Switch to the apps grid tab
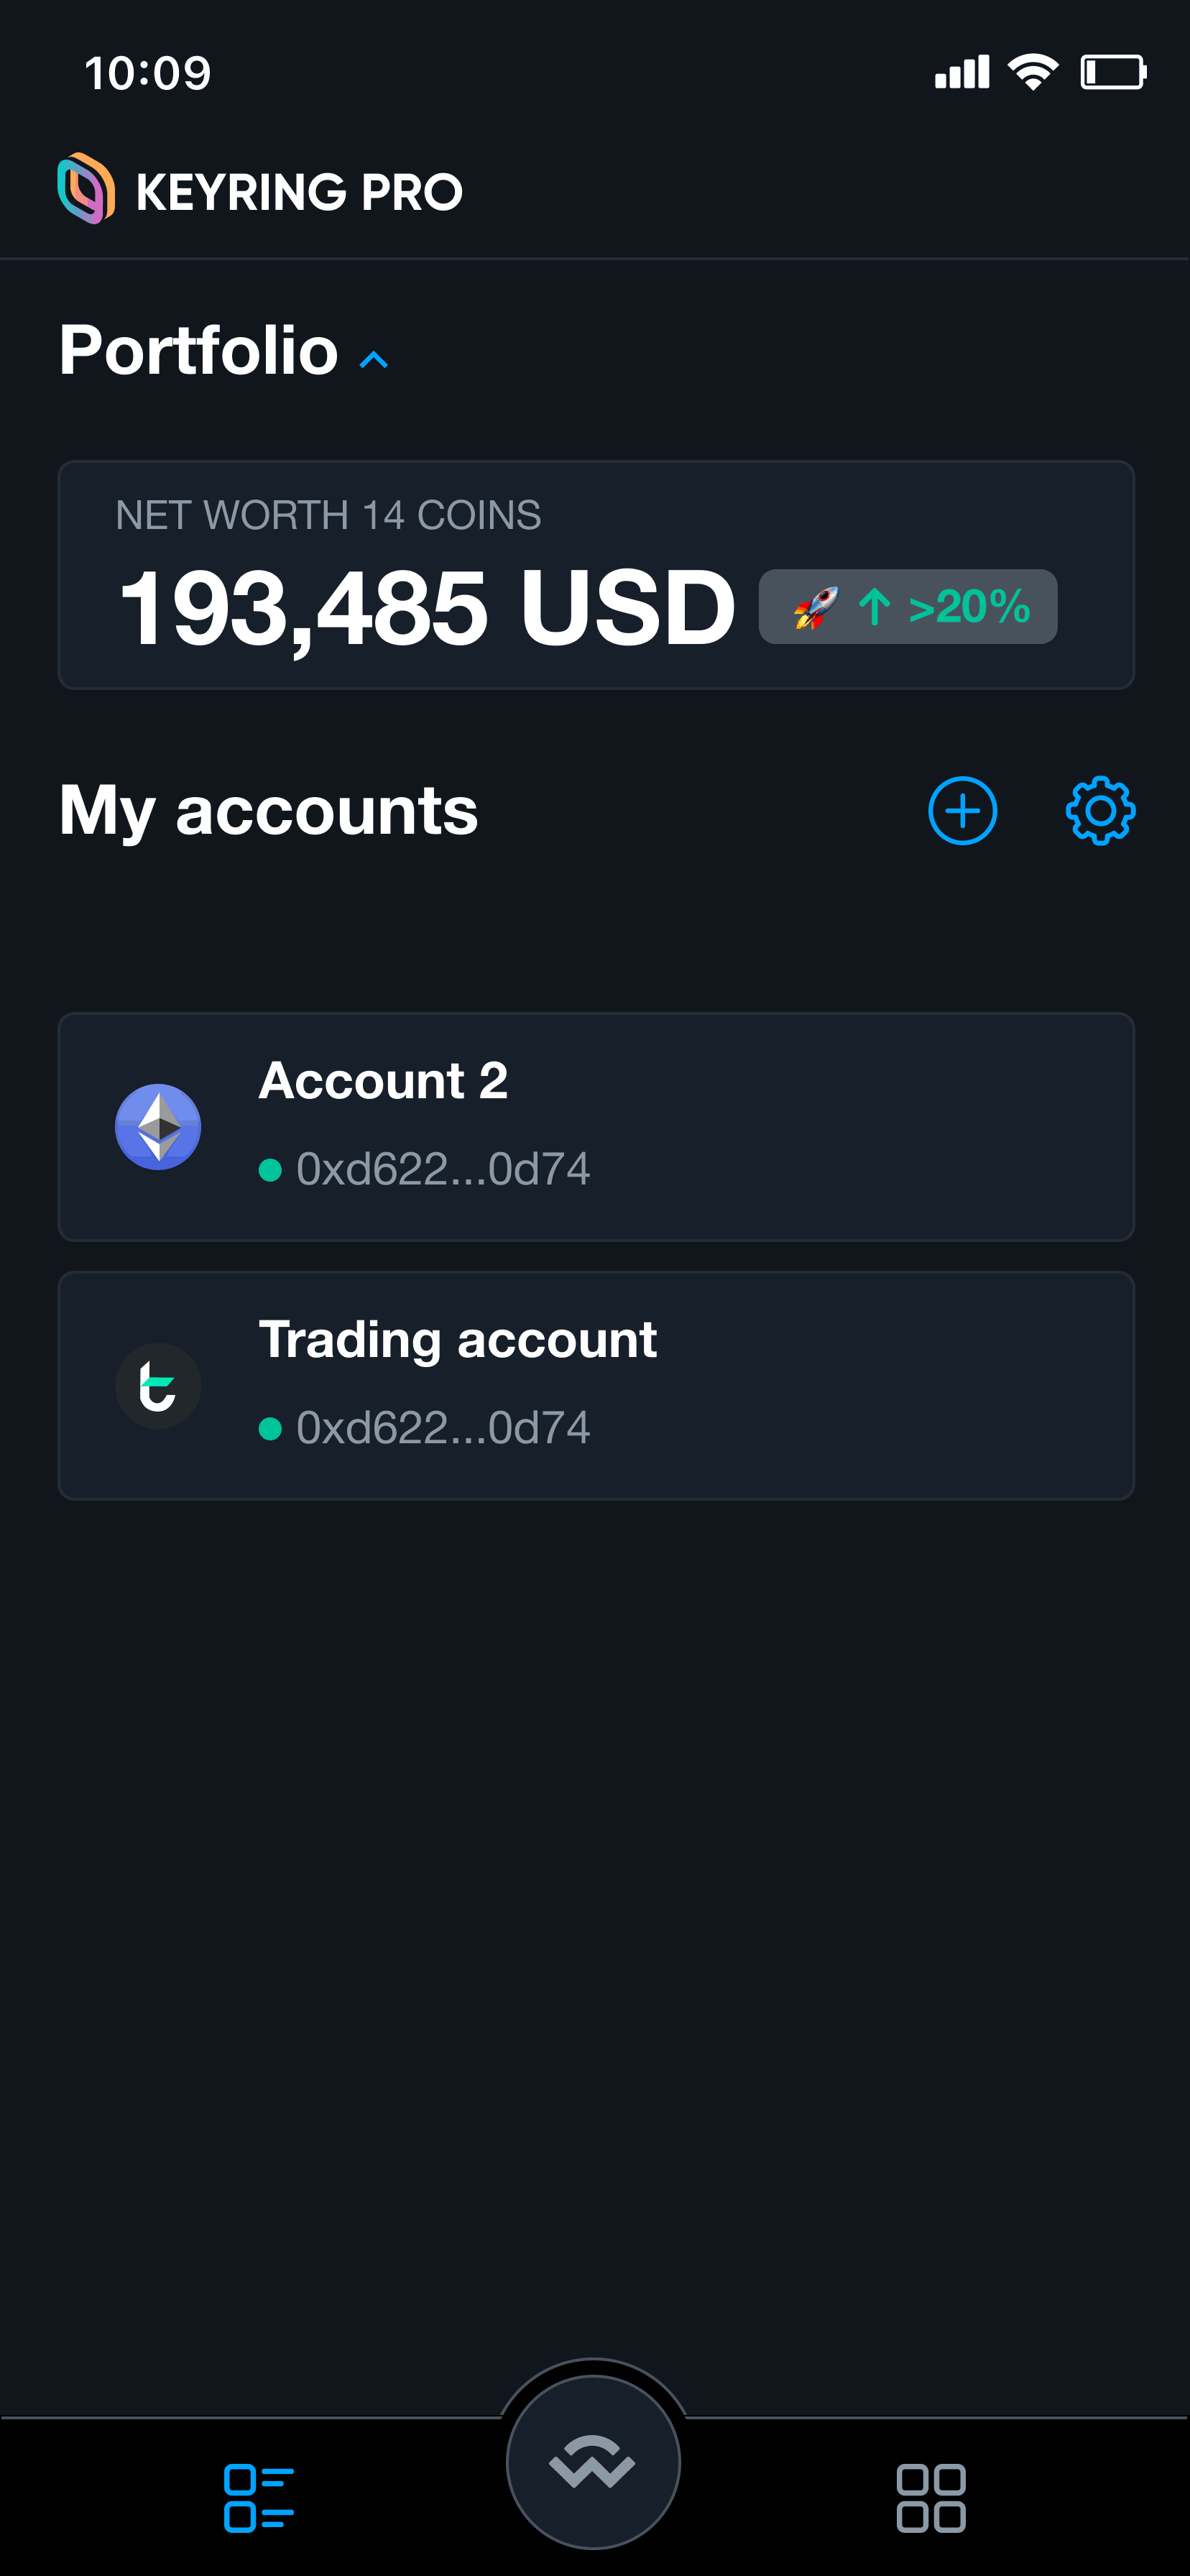This screenshot has height=2576, width=1190. (931, 2498)
